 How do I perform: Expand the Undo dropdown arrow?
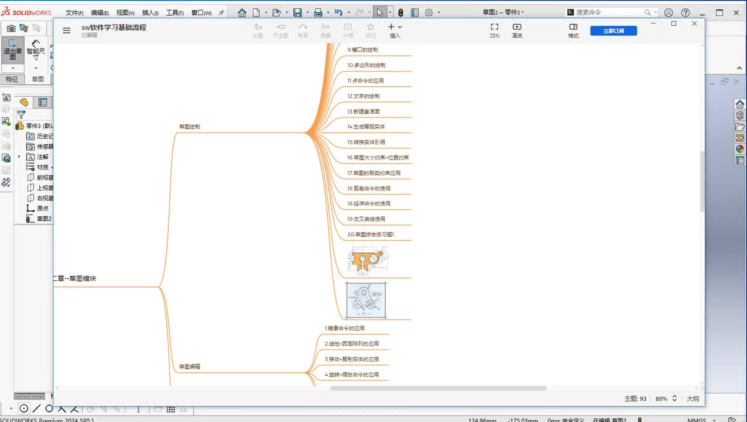[348, 12]
